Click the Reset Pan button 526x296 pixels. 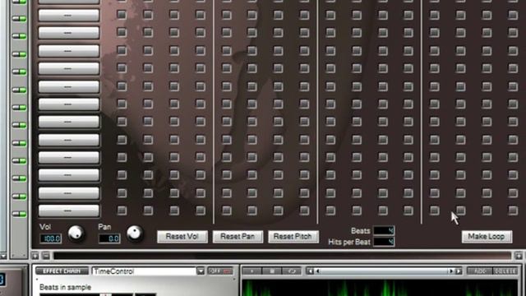tap(238, 237)
